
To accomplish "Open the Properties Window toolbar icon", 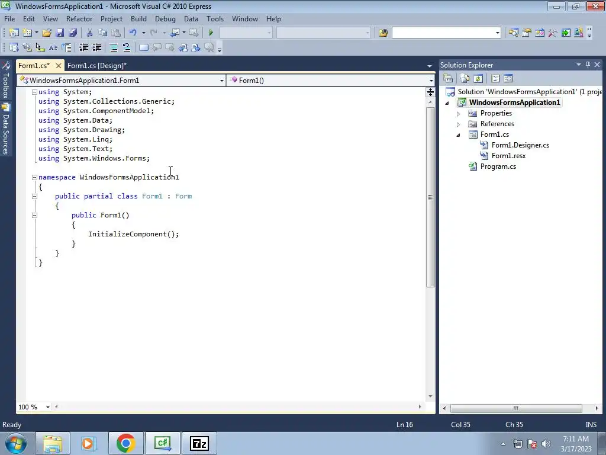I will click(526, 33).
